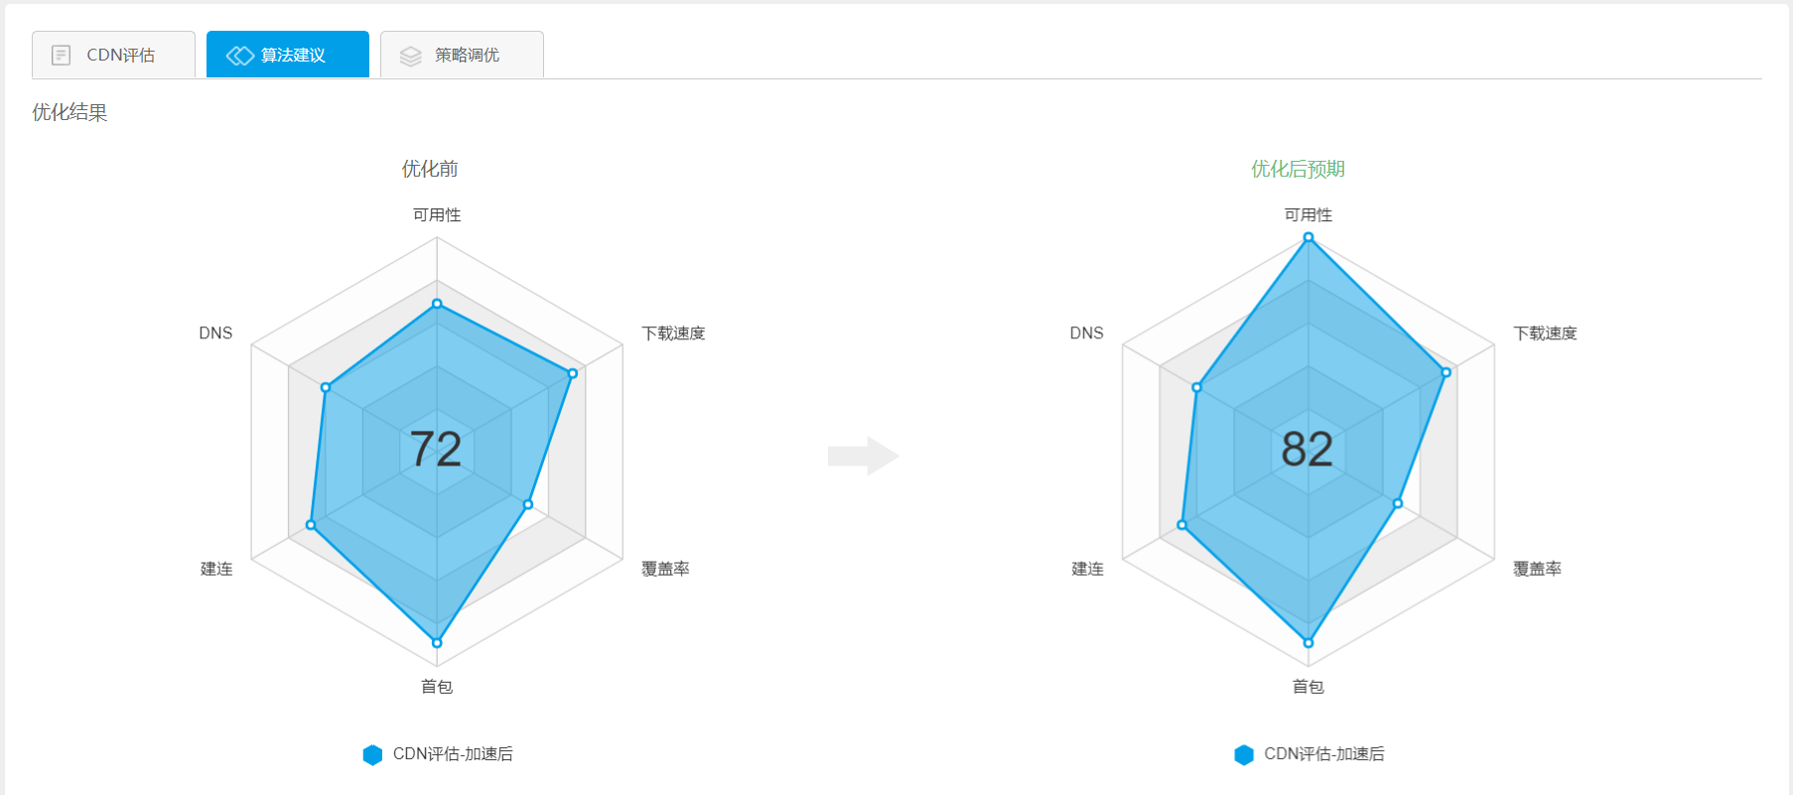This screenshot has width=1793, height=795.
Task: Click the 优化后预期 green title
Action: pyautogui.click(x=1298, y=169)
